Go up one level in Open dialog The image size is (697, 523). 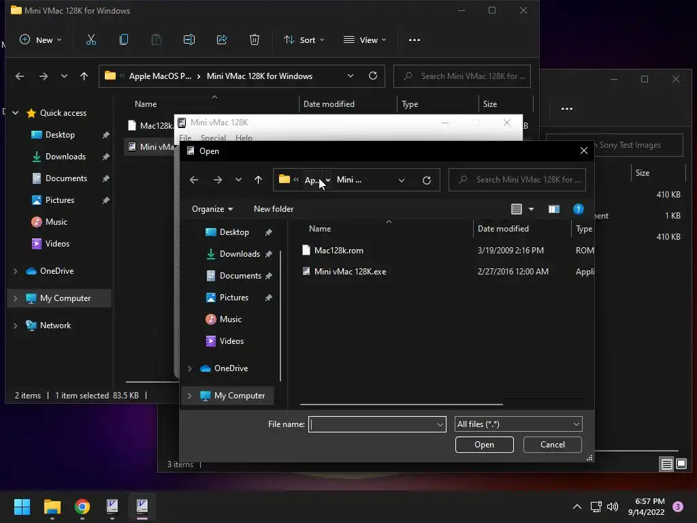(258, 180)
